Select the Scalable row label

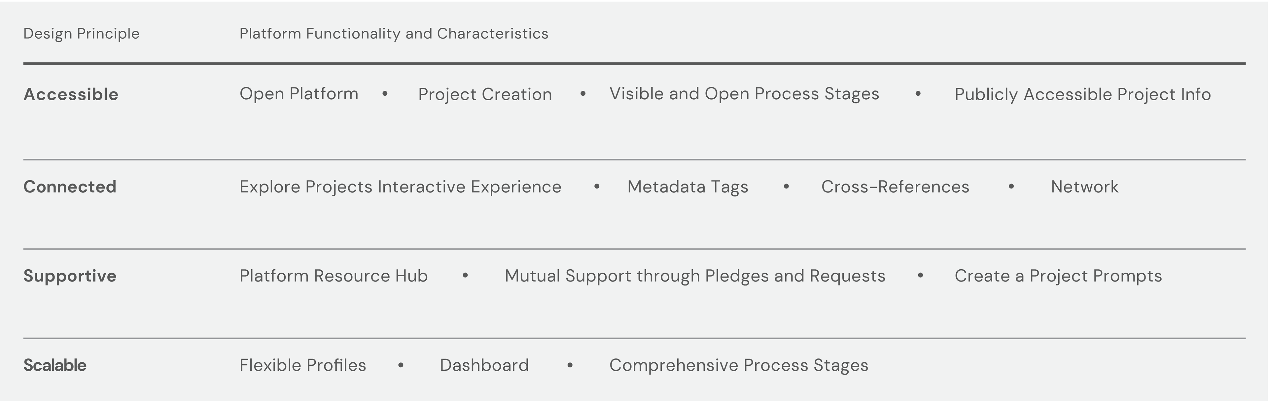pyautogui.click(x=54, y=365)
